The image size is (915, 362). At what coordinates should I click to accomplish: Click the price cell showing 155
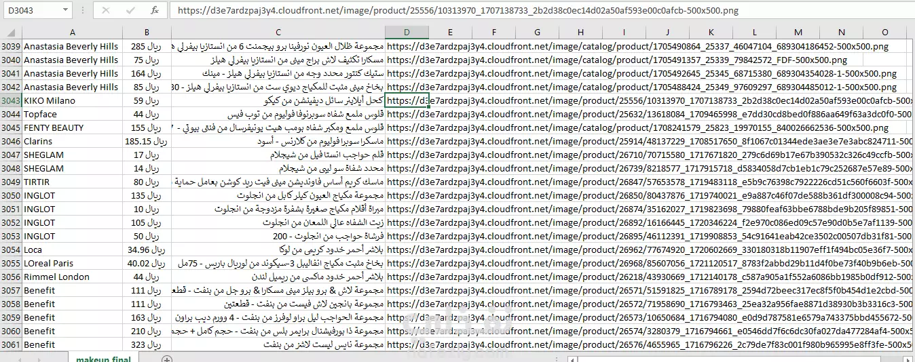147,127
